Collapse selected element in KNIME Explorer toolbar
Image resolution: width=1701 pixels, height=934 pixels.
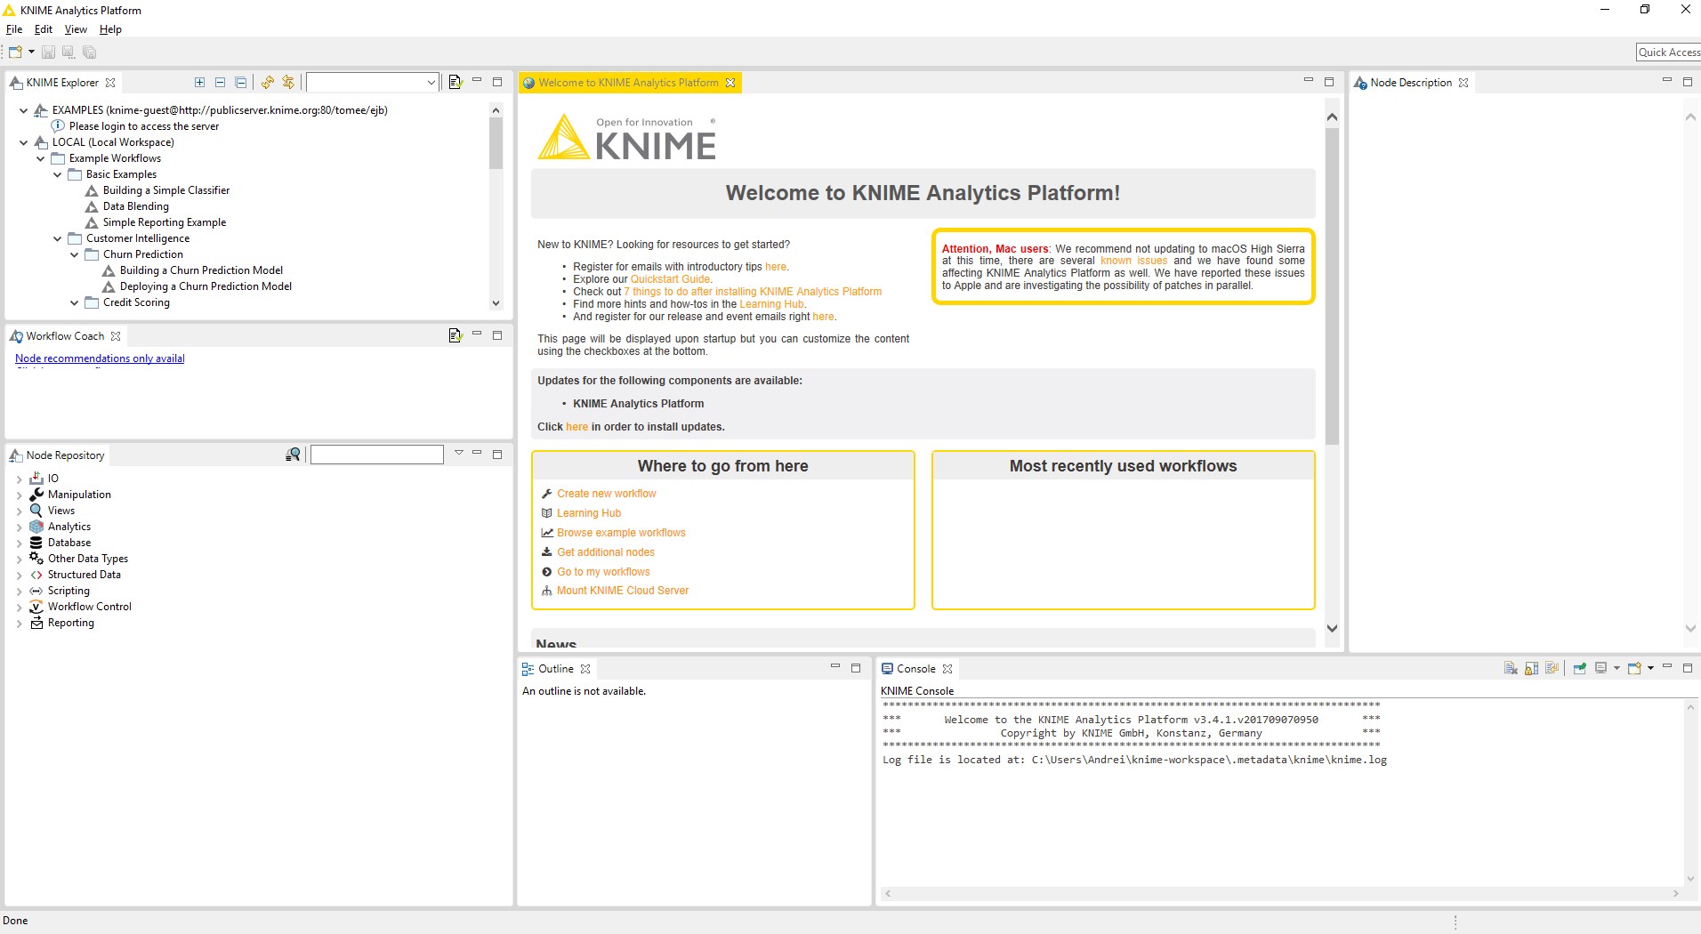pos(220,82)
